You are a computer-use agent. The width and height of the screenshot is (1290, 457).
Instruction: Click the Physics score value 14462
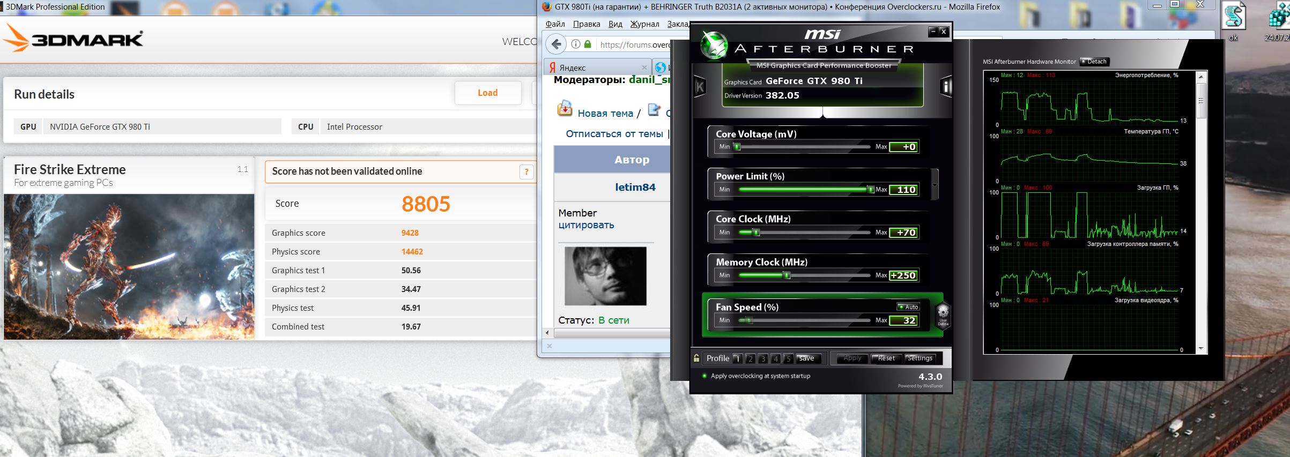coord(412,252)
